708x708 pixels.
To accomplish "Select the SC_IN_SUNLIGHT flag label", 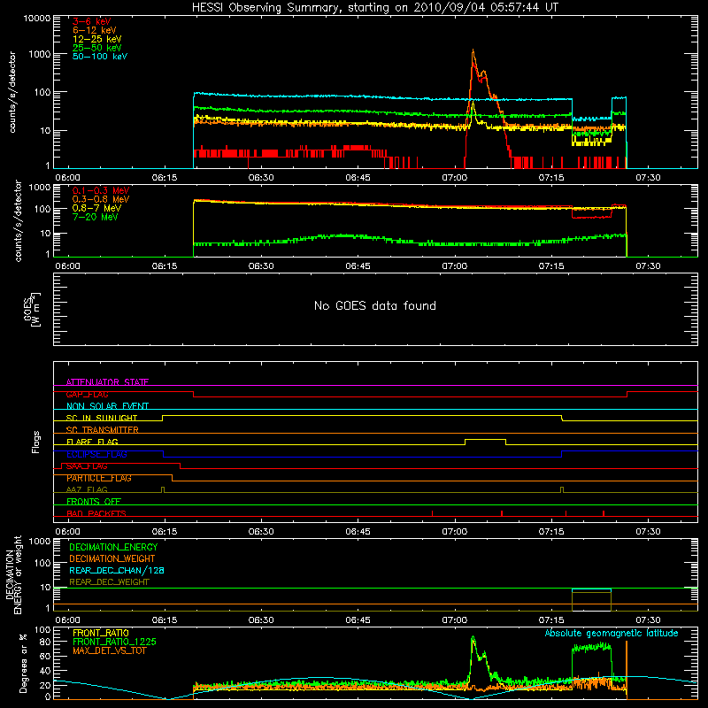I will coord(102,418).
